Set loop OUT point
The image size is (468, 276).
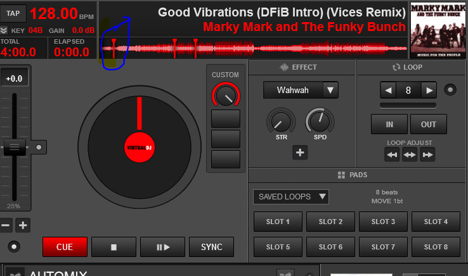point(429,124)
